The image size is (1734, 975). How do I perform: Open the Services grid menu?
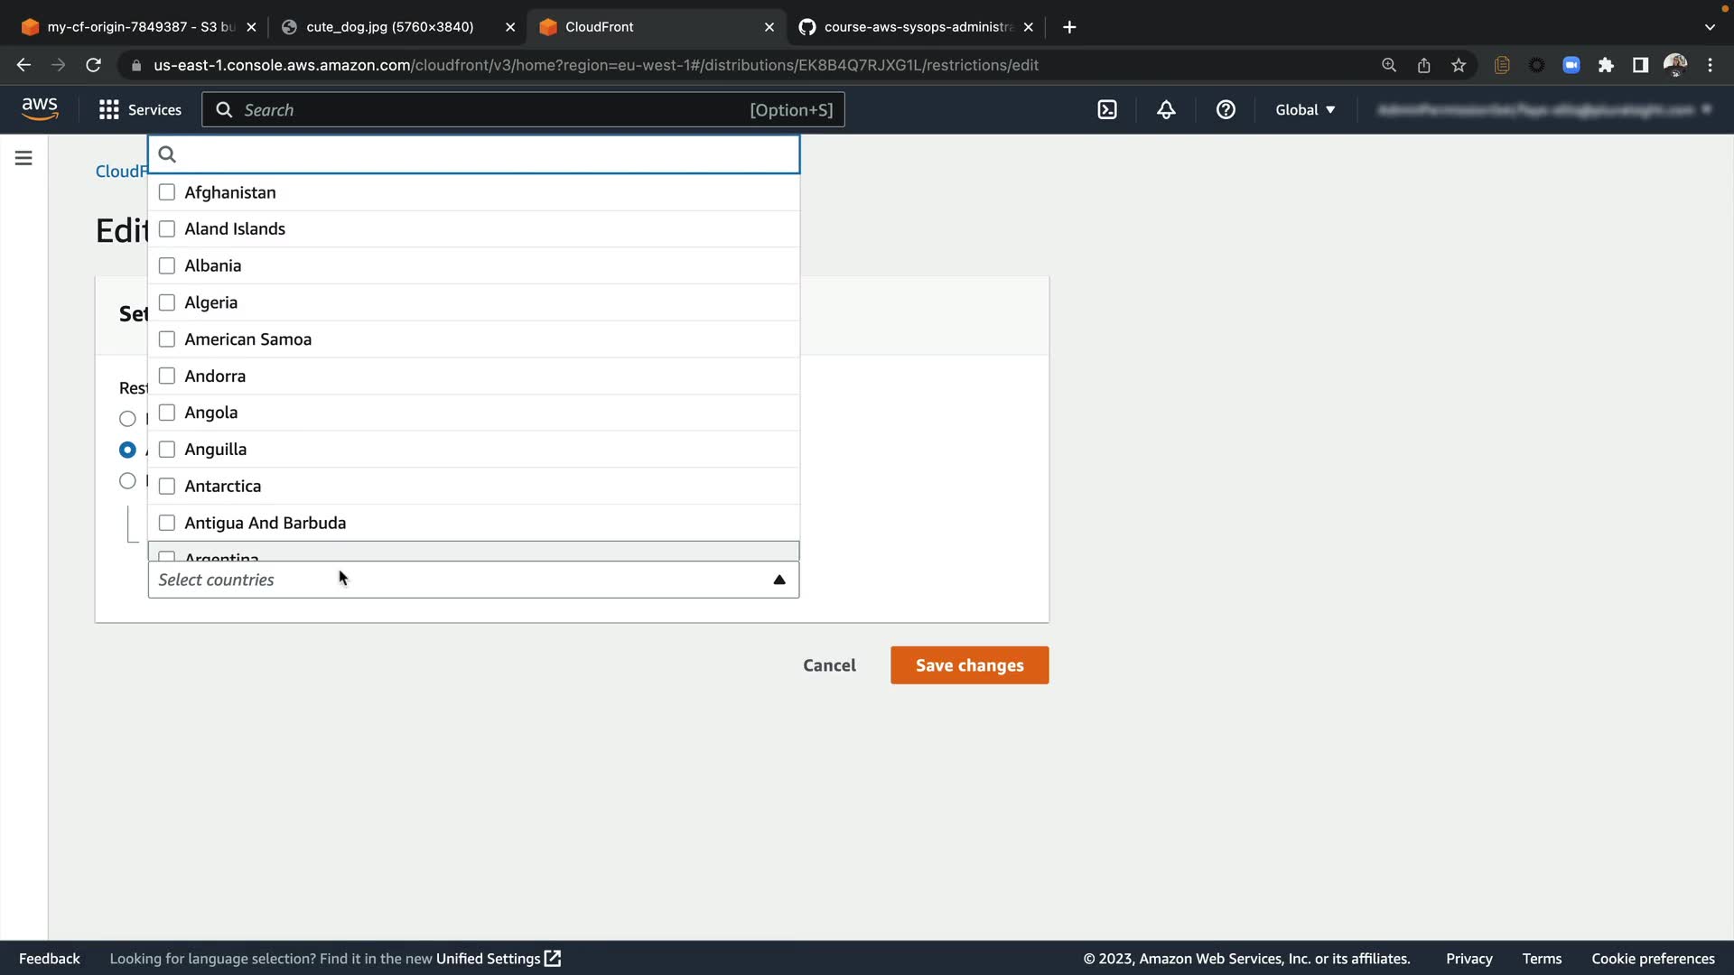click(x=140, y=109)
